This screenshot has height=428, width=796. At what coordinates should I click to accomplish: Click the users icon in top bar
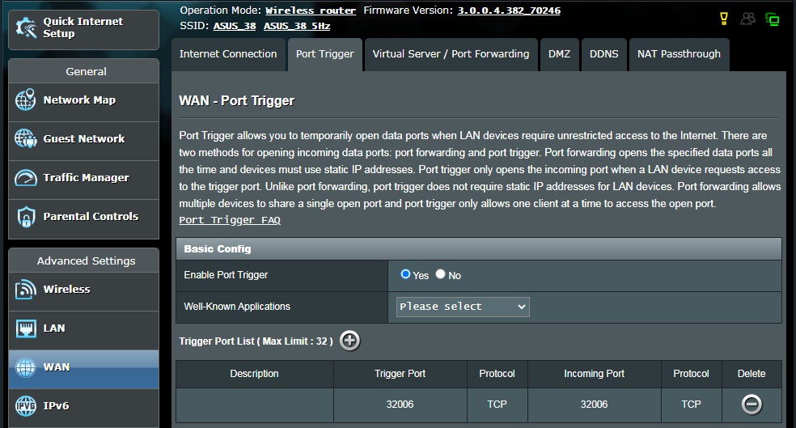747,19
